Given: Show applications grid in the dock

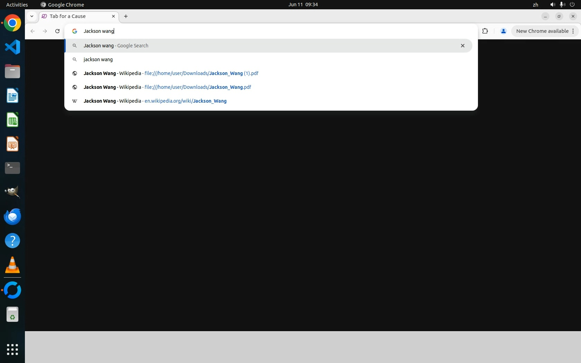Looking at the screenshot, I should [12, 350].
